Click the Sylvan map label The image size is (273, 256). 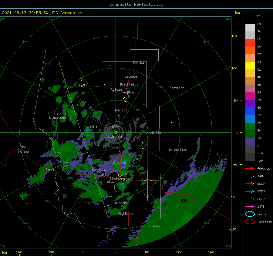tap(116, 90)
